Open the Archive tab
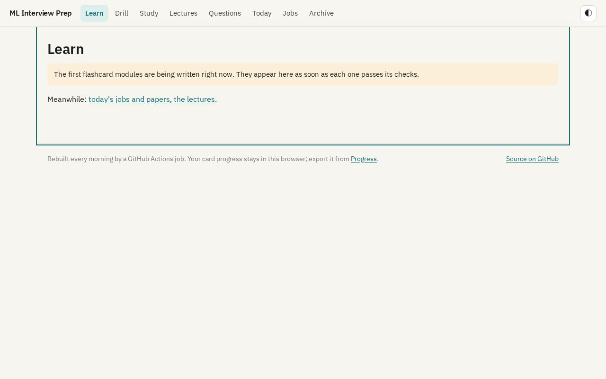 click(x=321, y=13)
